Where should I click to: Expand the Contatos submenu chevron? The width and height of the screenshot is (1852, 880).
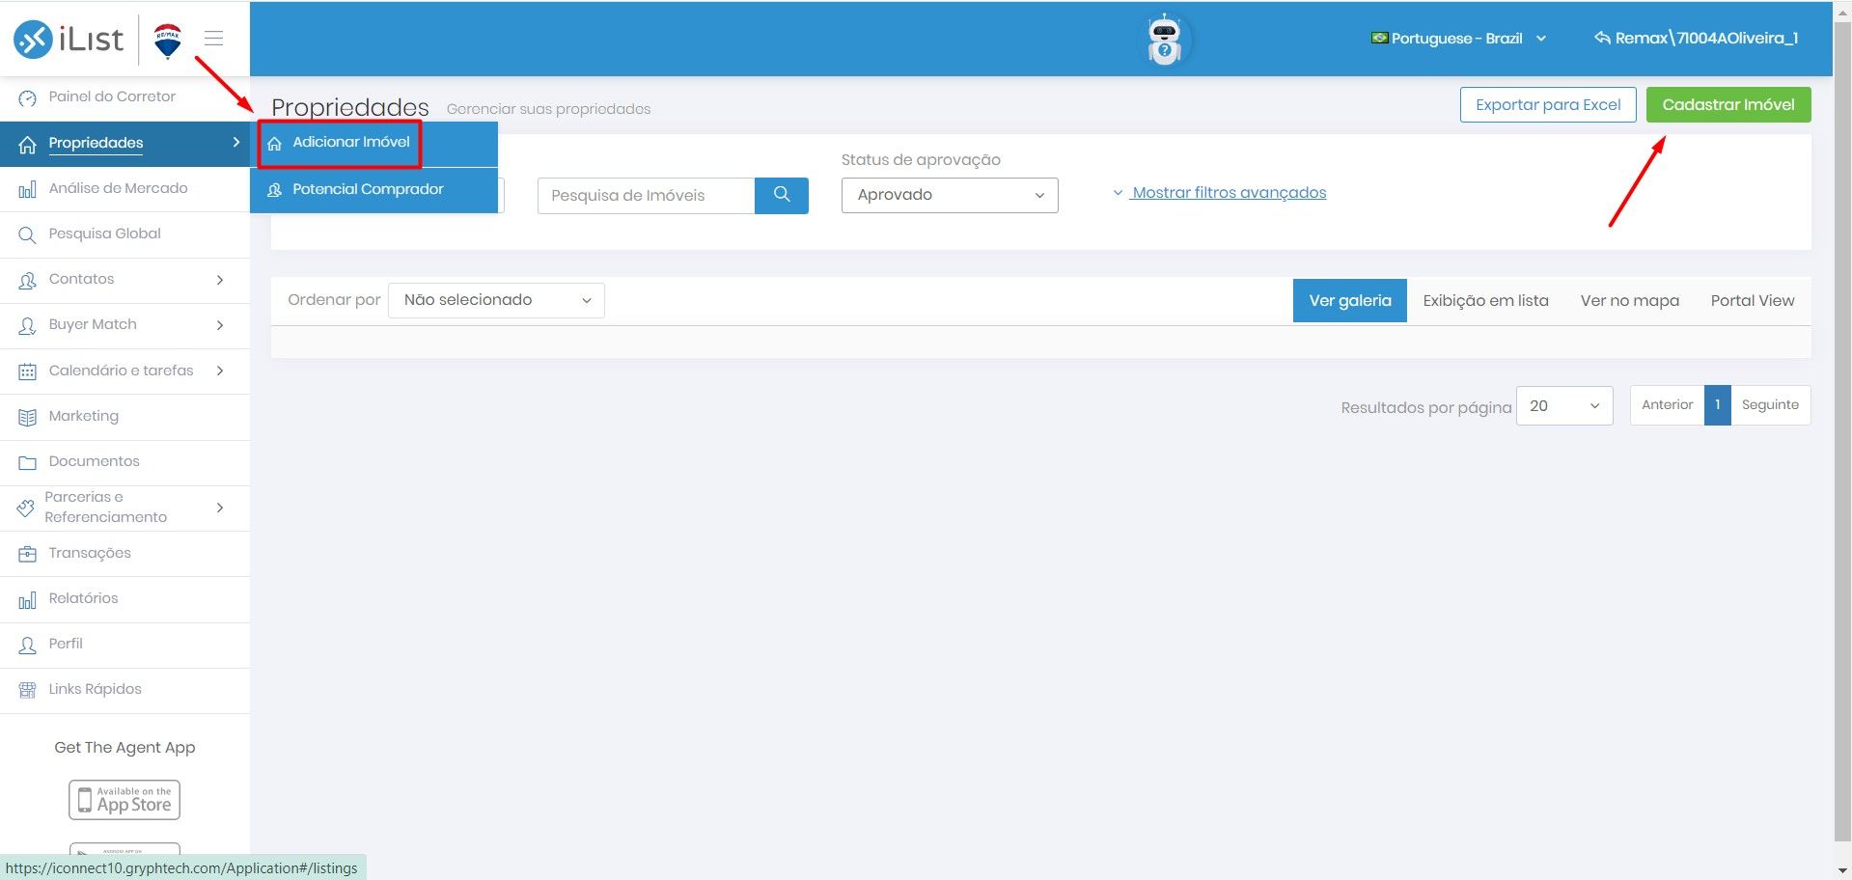pyautogui.click(x=220, y=280)
